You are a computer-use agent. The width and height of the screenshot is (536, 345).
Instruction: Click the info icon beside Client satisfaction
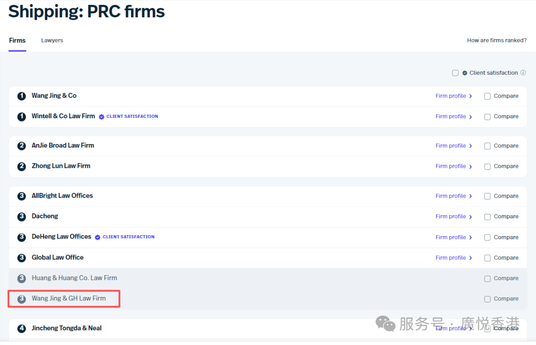523,73
